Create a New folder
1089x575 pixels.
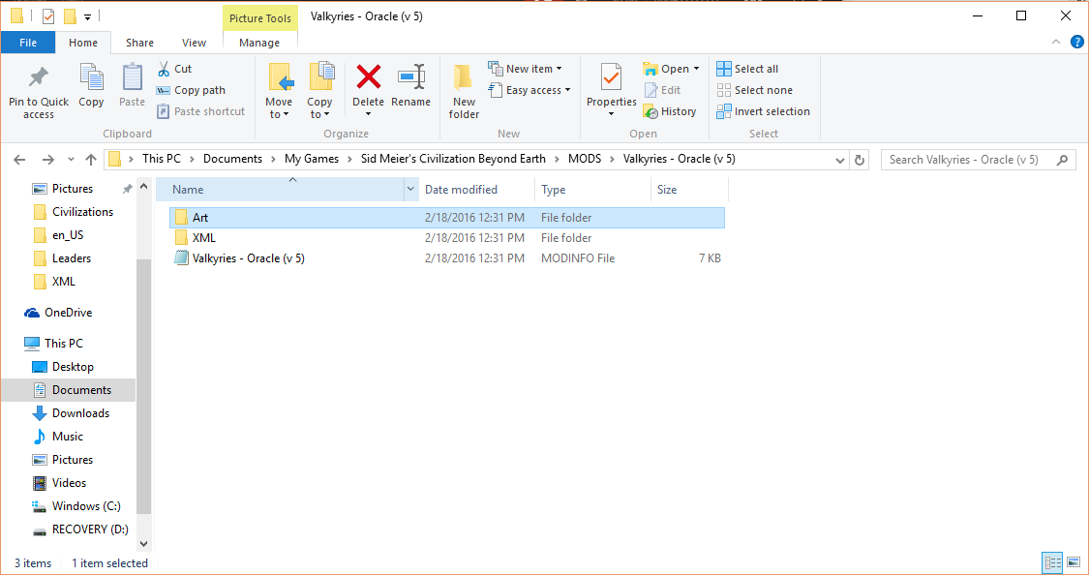pos(464,90)
